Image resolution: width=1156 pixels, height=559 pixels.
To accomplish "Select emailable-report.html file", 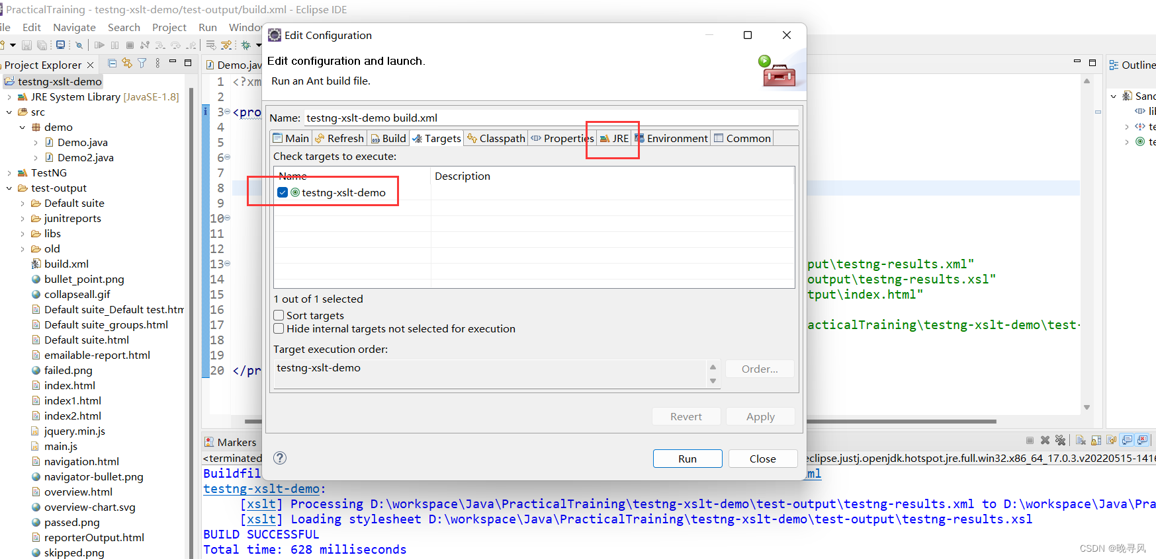I will 97,355.
